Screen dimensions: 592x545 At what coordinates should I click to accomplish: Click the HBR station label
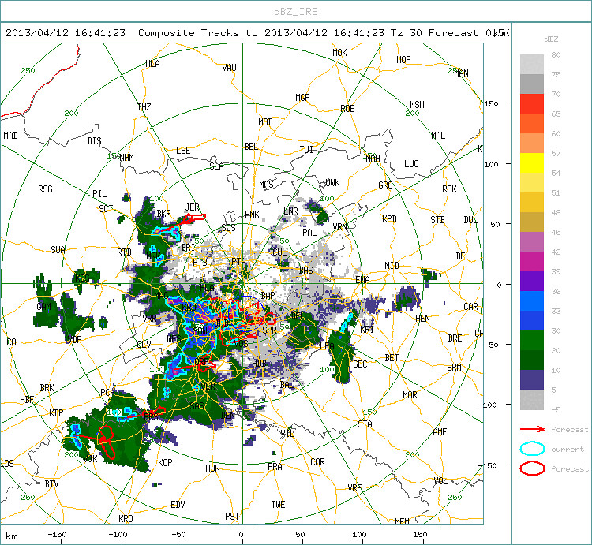(212, 468)
